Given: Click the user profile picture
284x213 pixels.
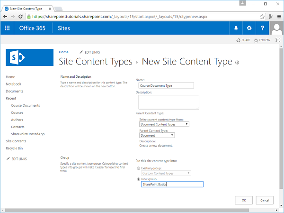Looking at the screenshot, I should coord(277,28).
